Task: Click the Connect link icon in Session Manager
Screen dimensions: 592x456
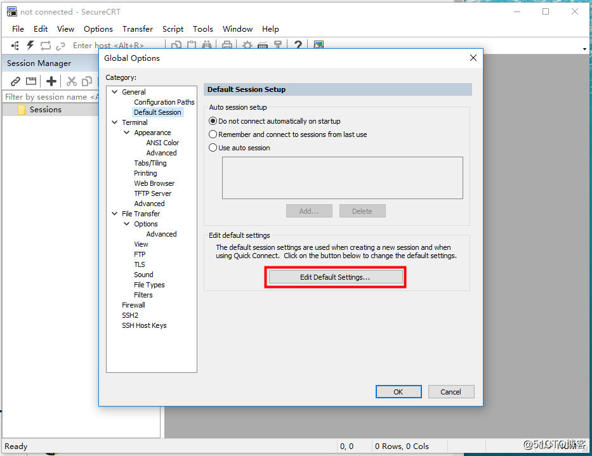Action: point(15,81)
